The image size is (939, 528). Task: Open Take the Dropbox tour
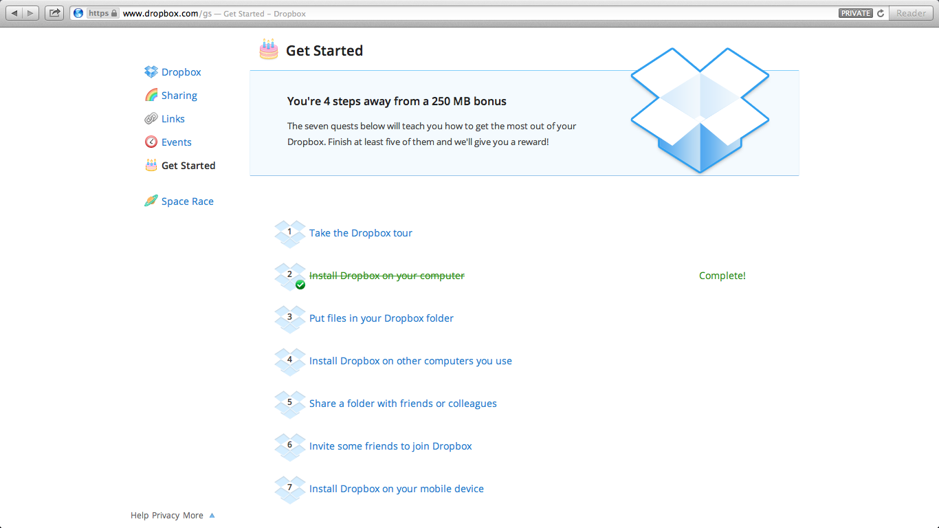(x=361, y=233)
